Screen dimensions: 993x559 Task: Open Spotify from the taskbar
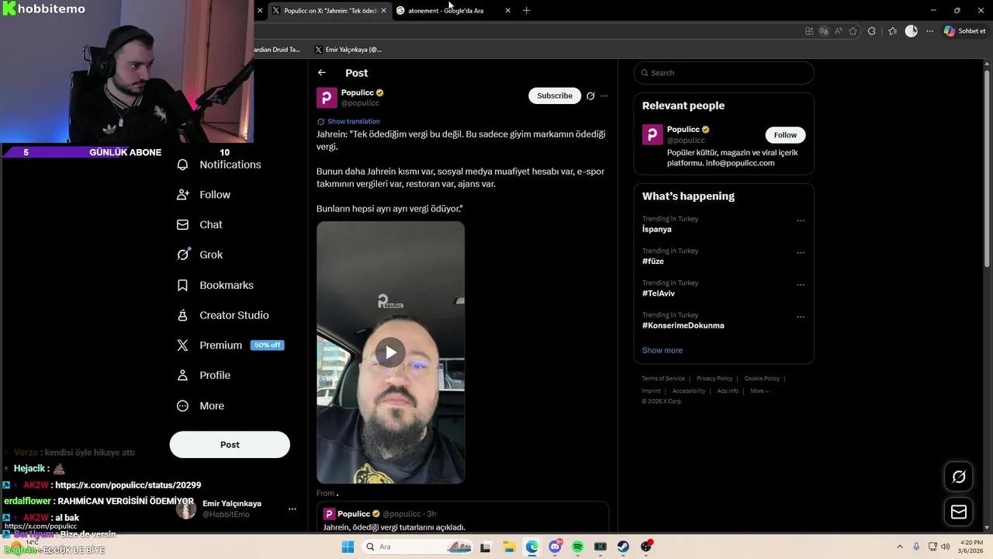(x=577, y=547)
